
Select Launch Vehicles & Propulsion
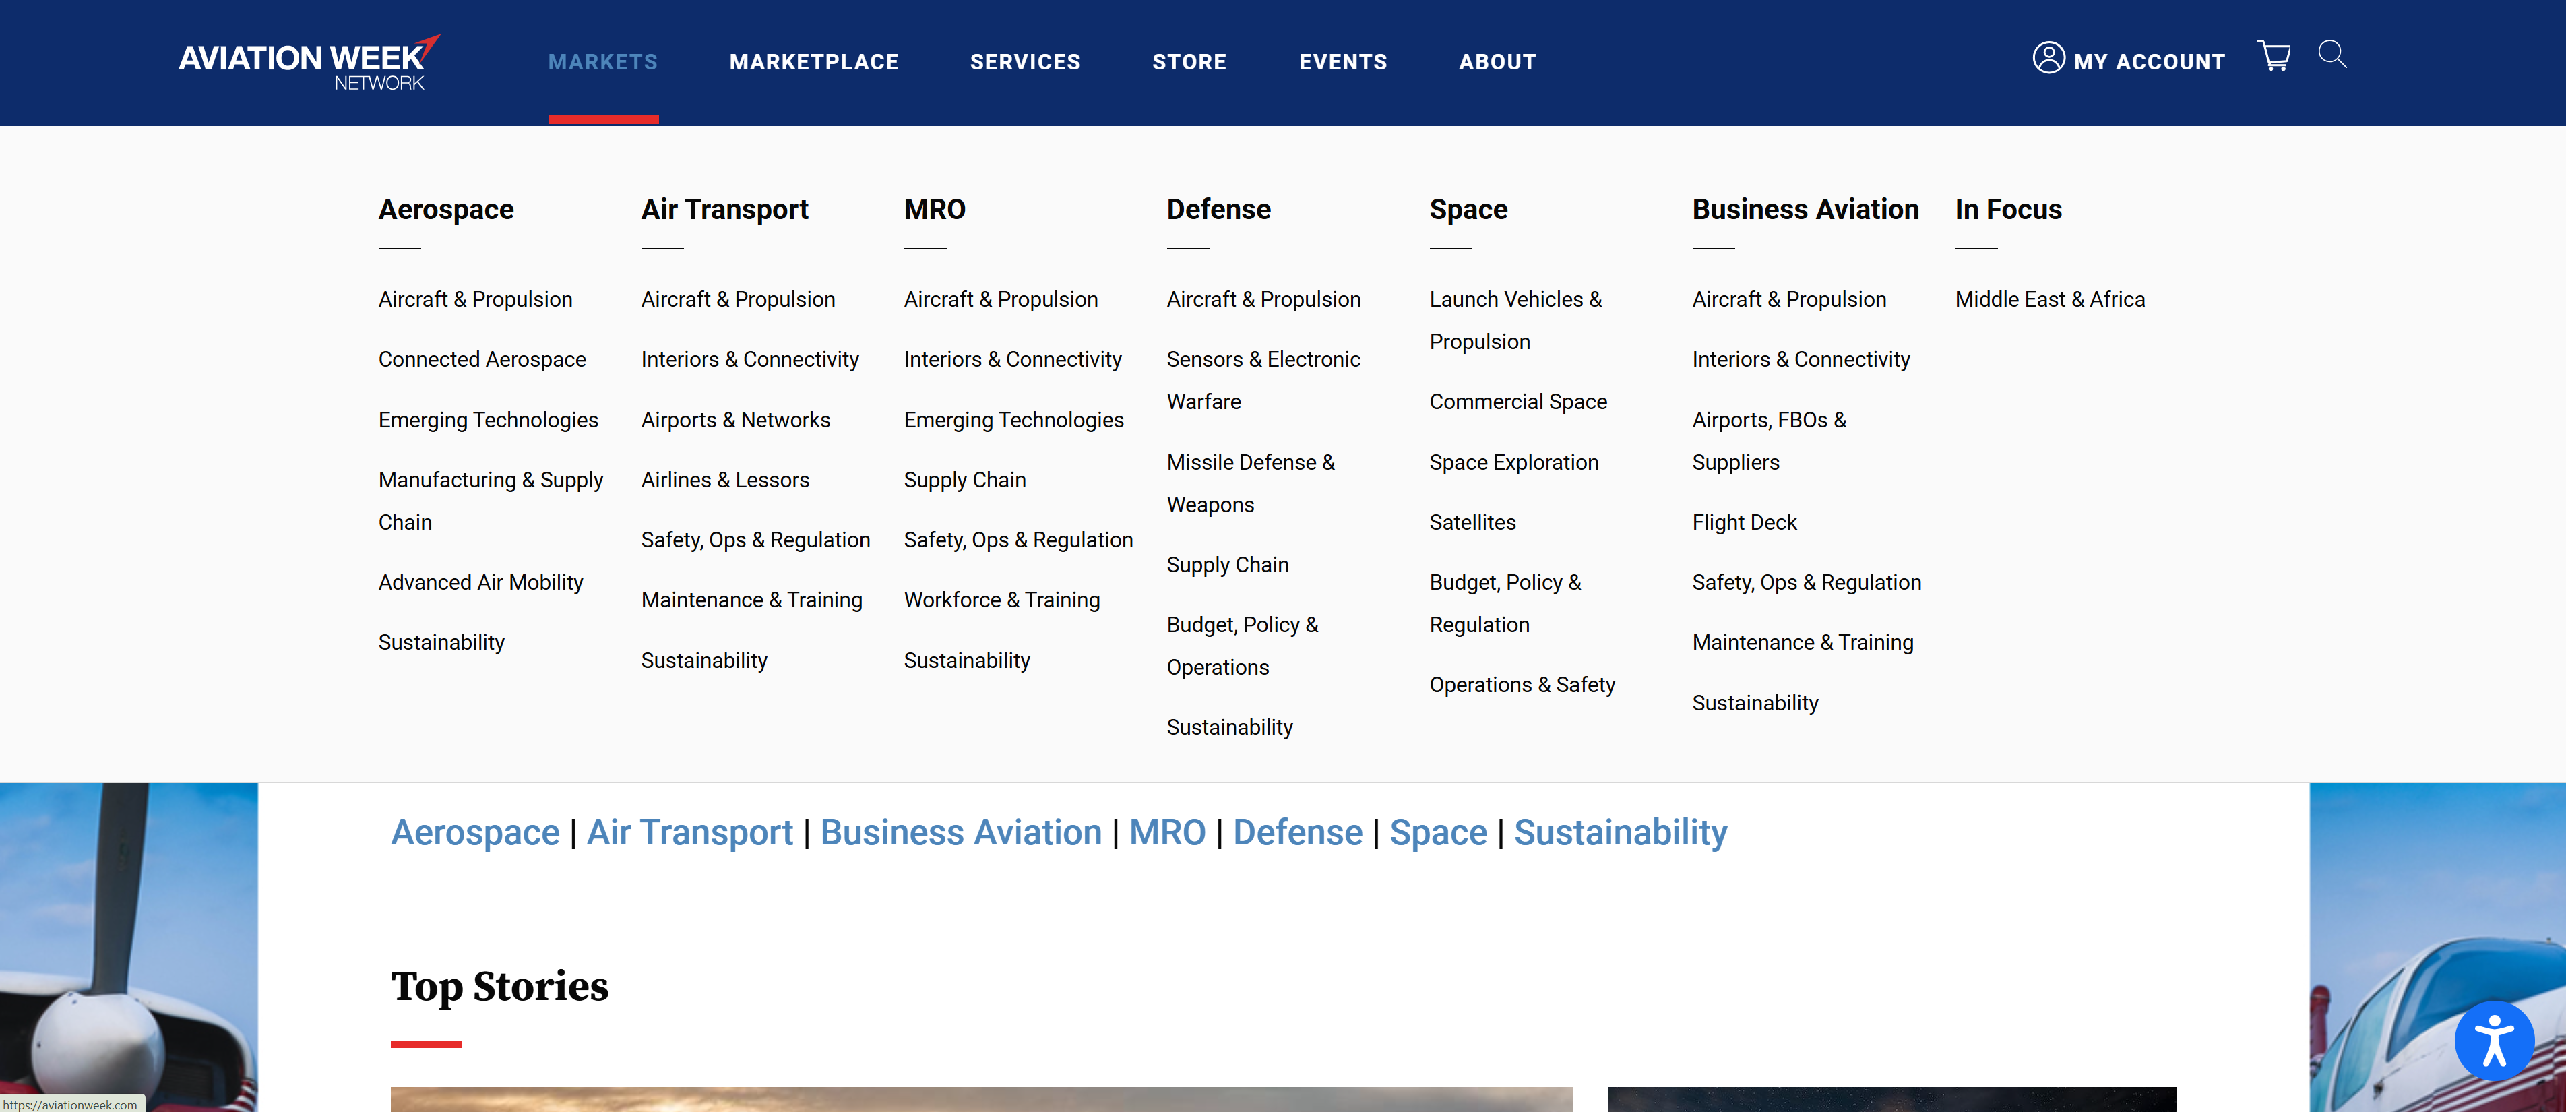1515,320
